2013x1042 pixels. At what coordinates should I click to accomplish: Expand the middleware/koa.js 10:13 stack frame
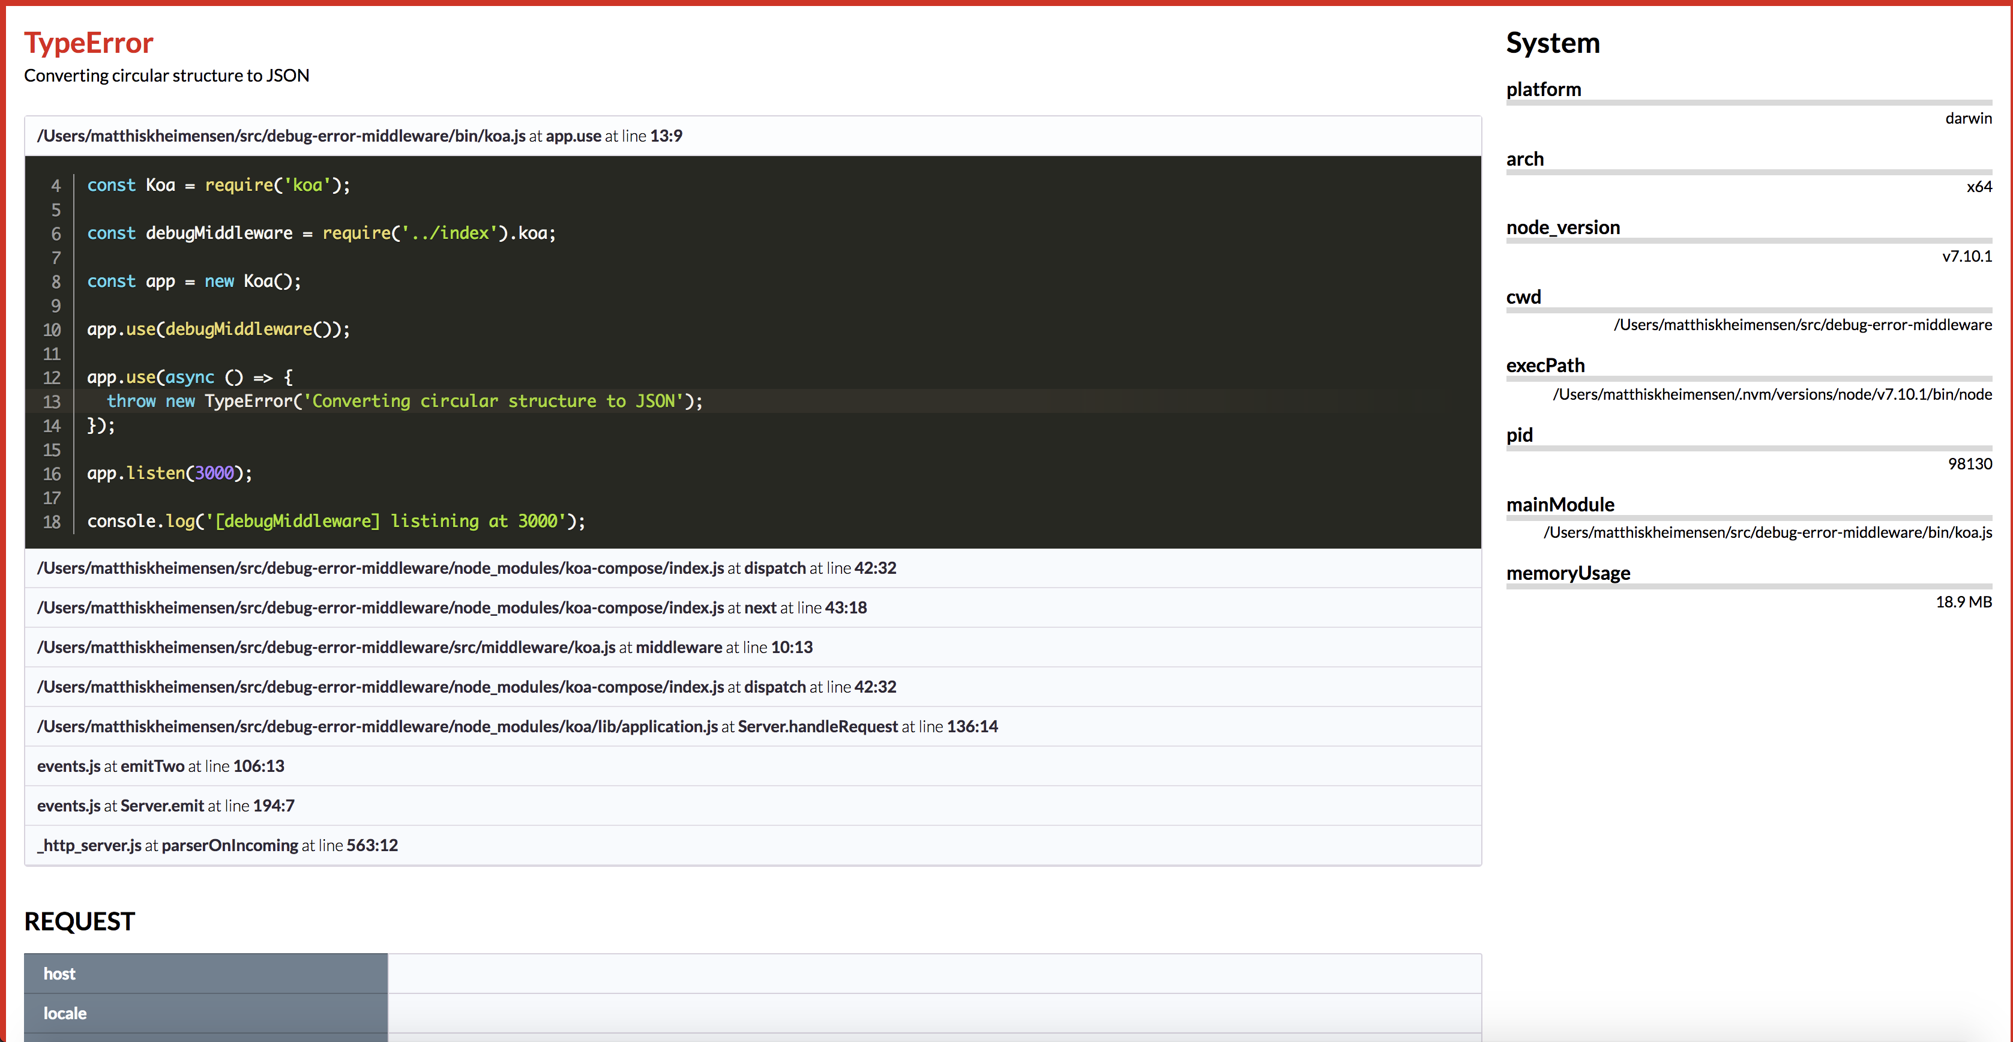tap(424, 647)
